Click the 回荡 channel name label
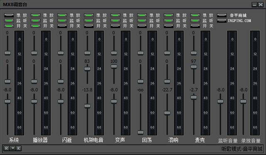Image resolution: width=266 pixels, height=155 pixels. [x=147, y=140]
